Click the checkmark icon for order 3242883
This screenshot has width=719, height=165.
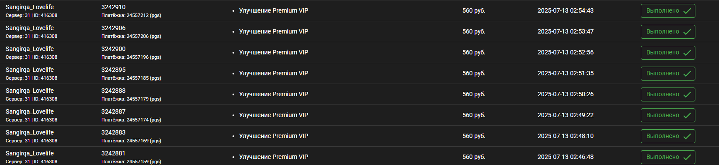pos(687,136)
